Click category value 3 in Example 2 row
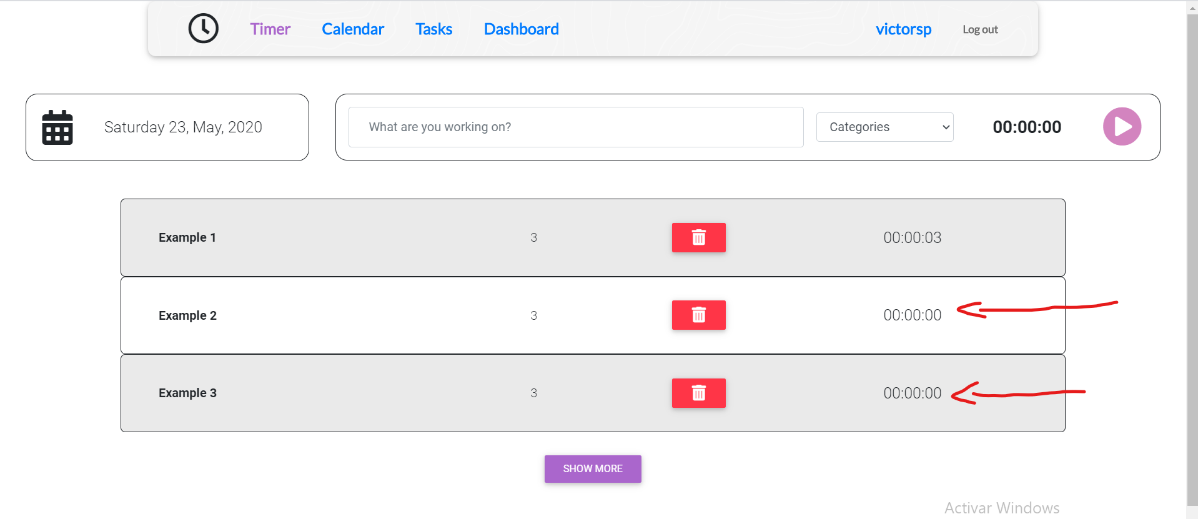This screenshot has width=1198, height=519. pyautogui.click(x=533, y=315)
